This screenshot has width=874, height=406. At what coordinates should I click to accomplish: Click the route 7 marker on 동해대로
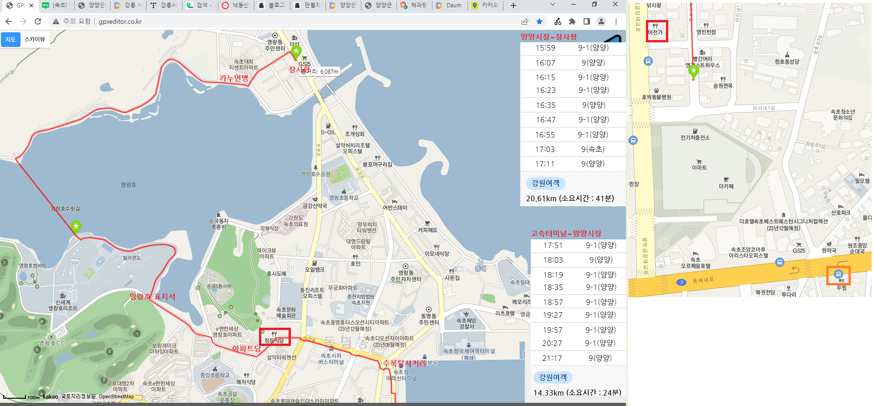(681, 282)
